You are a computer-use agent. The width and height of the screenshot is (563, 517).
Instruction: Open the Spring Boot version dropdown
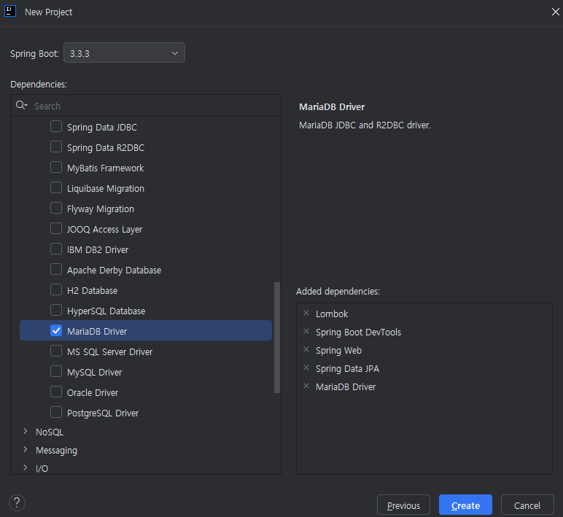124,53
